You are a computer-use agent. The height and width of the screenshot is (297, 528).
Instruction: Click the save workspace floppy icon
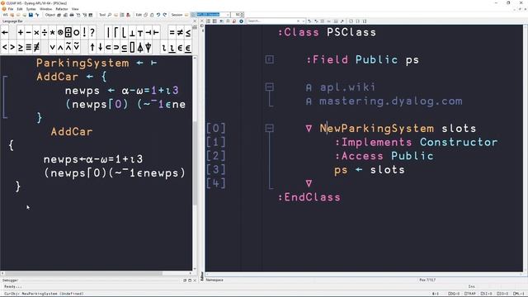coord(31,15)
